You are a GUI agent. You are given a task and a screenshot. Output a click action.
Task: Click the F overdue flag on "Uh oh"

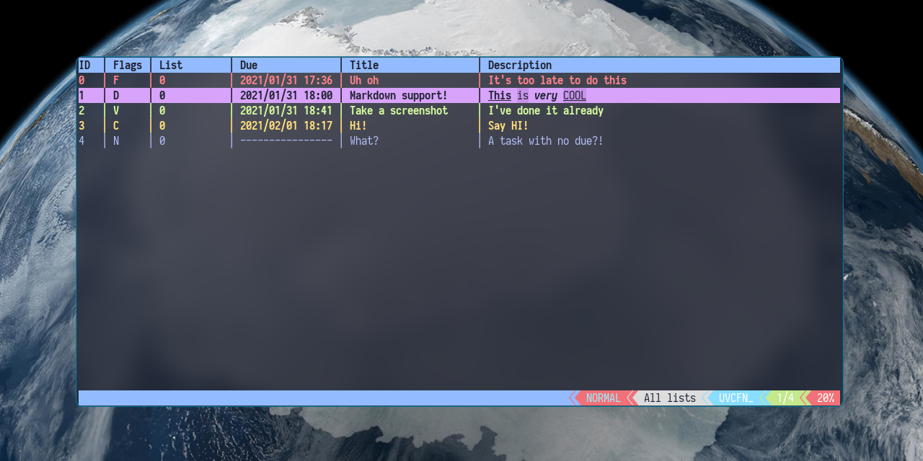click(x=115, y=80)
